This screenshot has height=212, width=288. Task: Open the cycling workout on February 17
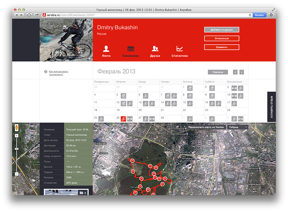(234, 103)
